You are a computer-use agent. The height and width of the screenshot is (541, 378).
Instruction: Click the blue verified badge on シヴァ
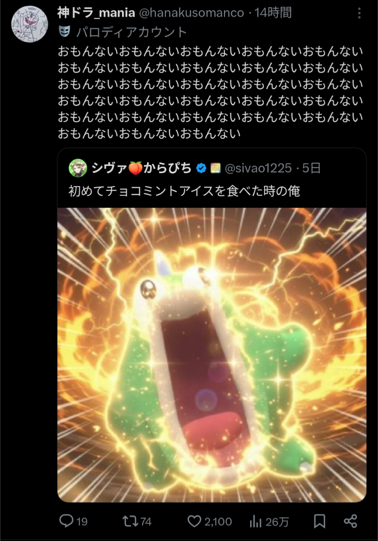[x=201, y=168]
